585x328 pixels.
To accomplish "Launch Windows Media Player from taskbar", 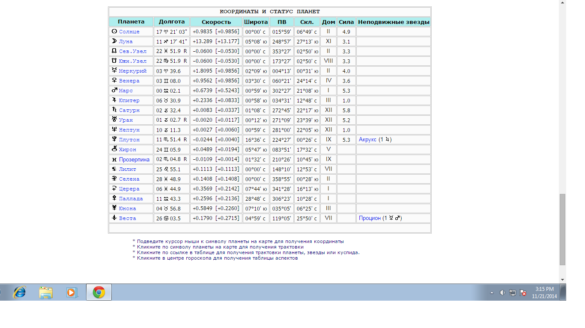I will [x=72, y=293].
